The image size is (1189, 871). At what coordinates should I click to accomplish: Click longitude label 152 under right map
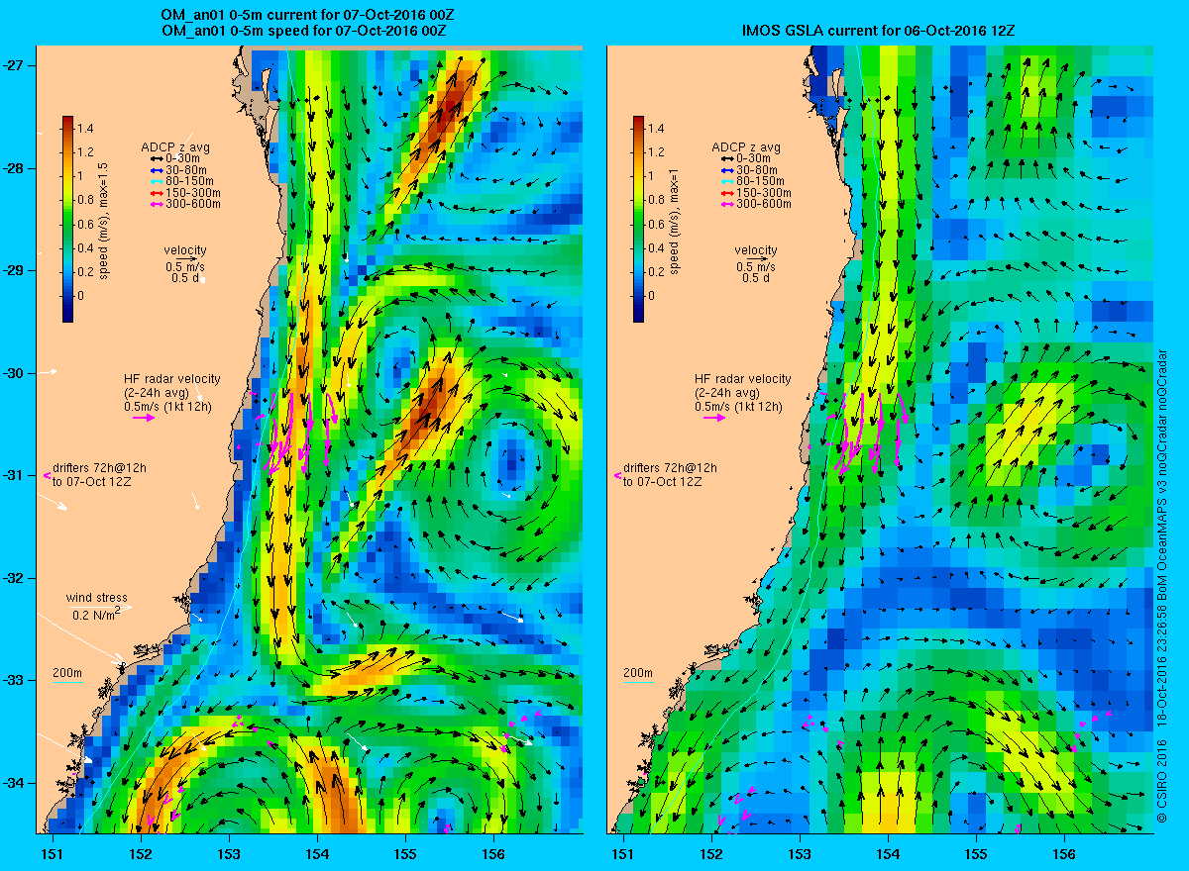711,853
